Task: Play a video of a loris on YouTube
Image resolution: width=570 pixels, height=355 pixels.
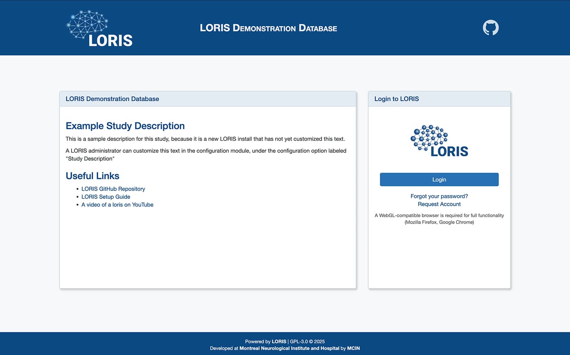Action: tap(117, 205)
